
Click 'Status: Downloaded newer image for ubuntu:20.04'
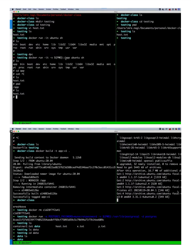click(47, 174)
